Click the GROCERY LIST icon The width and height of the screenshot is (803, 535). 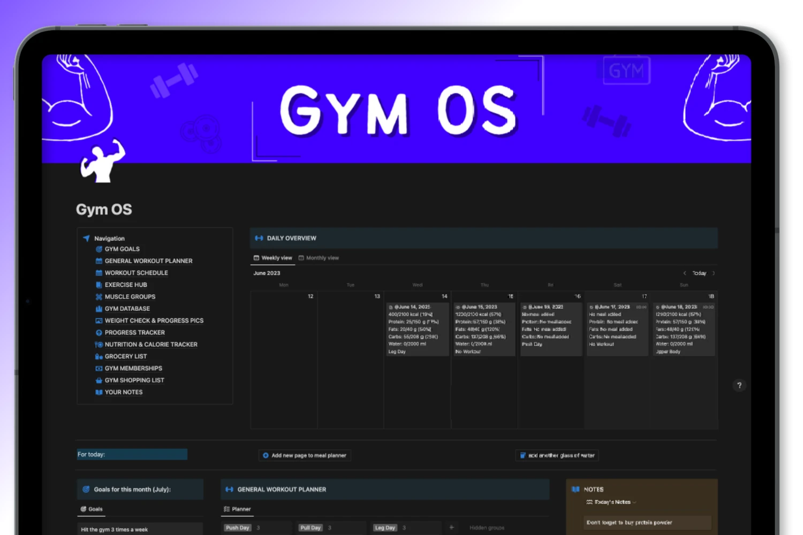[99, 356]
